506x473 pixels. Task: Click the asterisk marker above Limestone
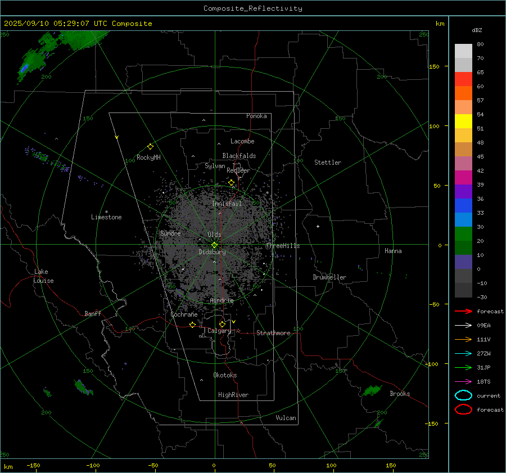pos(106,212)
